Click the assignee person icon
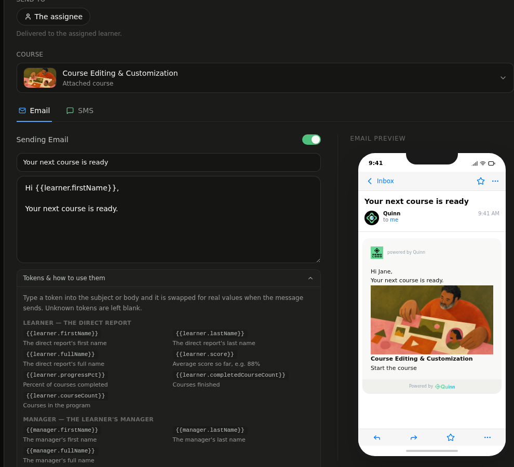 coord(28,17)
